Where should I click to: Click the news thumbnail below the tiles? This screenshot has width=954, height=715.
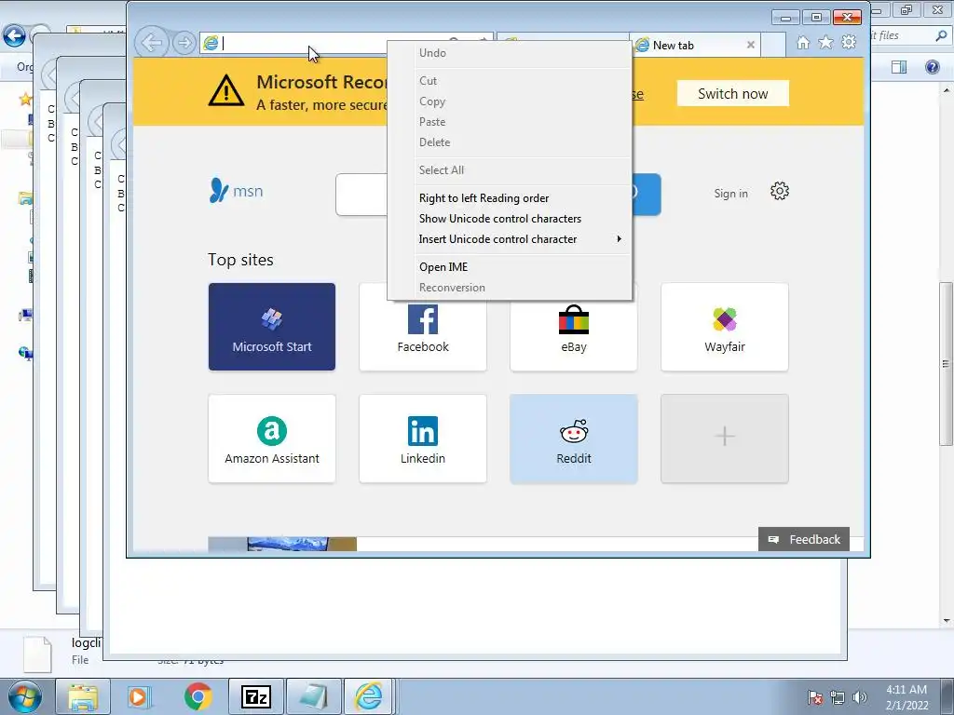pyautogui.click(x=282, y=544)
